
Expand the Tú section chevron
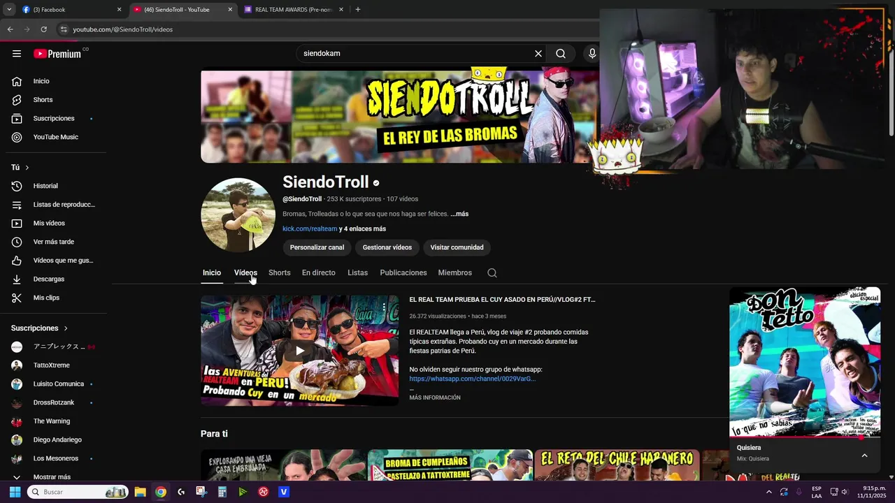[27, 168]
